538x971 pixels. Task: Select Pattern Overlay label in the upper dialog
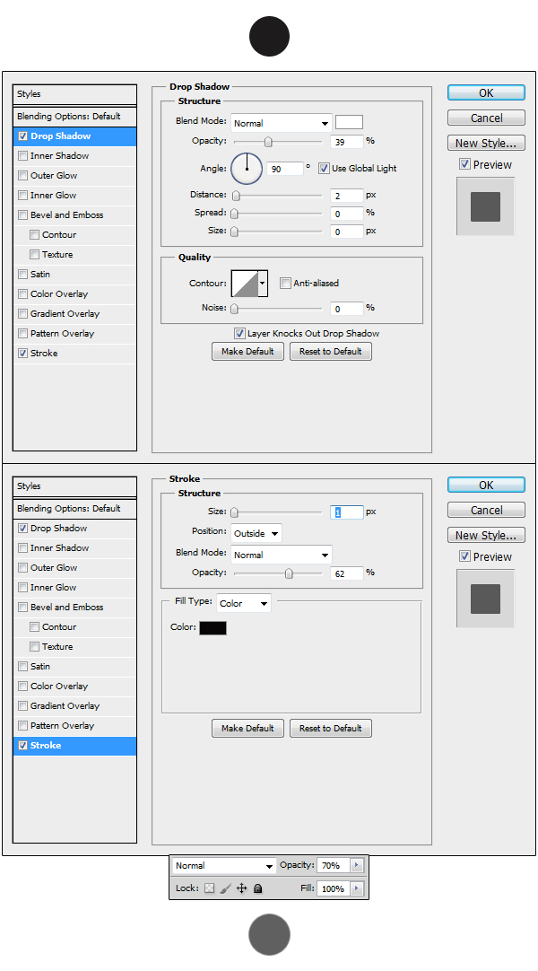tap(63, 334)
